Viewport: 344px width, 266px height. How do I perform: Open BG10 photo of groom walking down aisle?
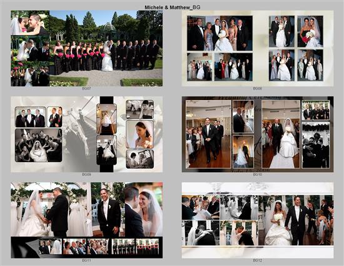(208, 135)
